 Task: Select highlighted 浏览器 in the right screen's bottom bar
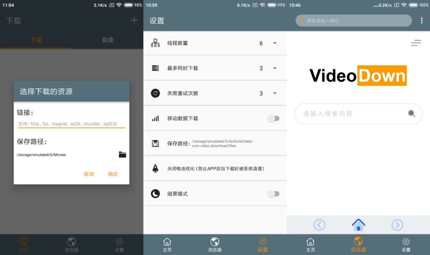click(358, 245)
